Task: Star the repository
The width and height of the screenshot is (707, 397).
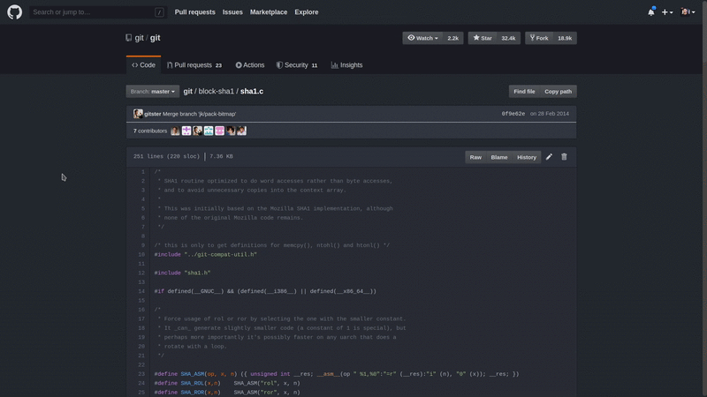Action: (x=482, y=38)
